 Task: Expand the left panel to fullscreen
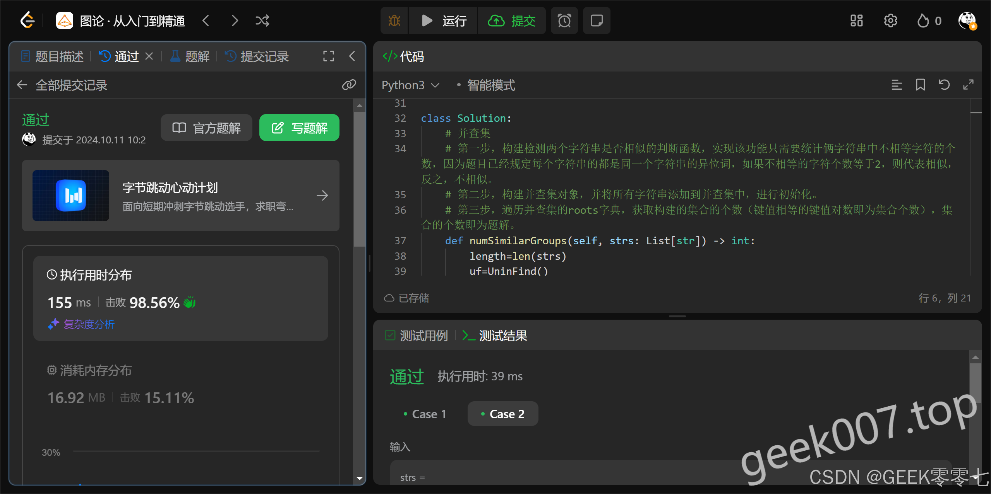click(x=328, y=56)
